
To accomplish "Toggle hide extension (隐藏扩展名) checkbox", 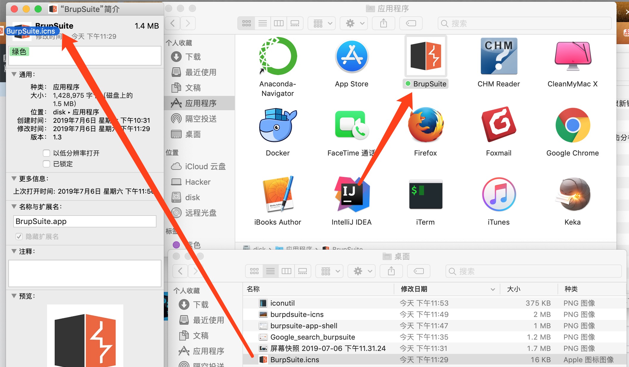I will pos(19,237).
